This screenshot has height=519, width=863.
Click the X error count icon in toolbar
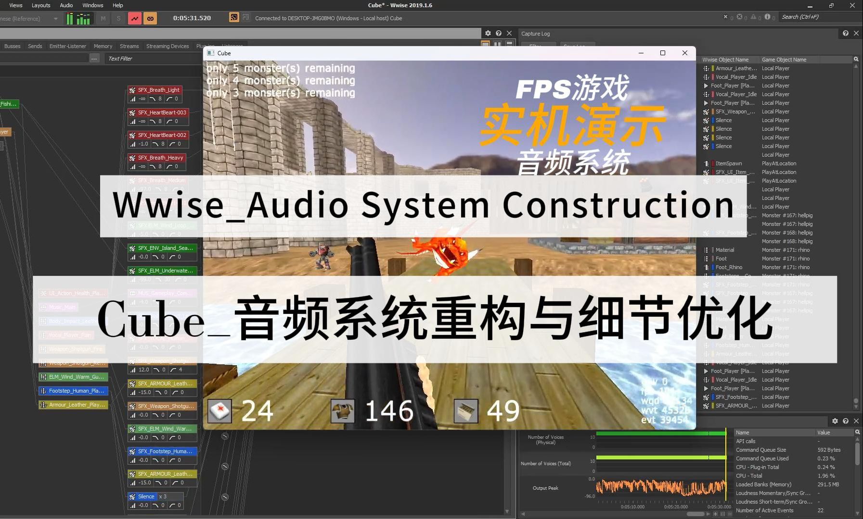726,17
